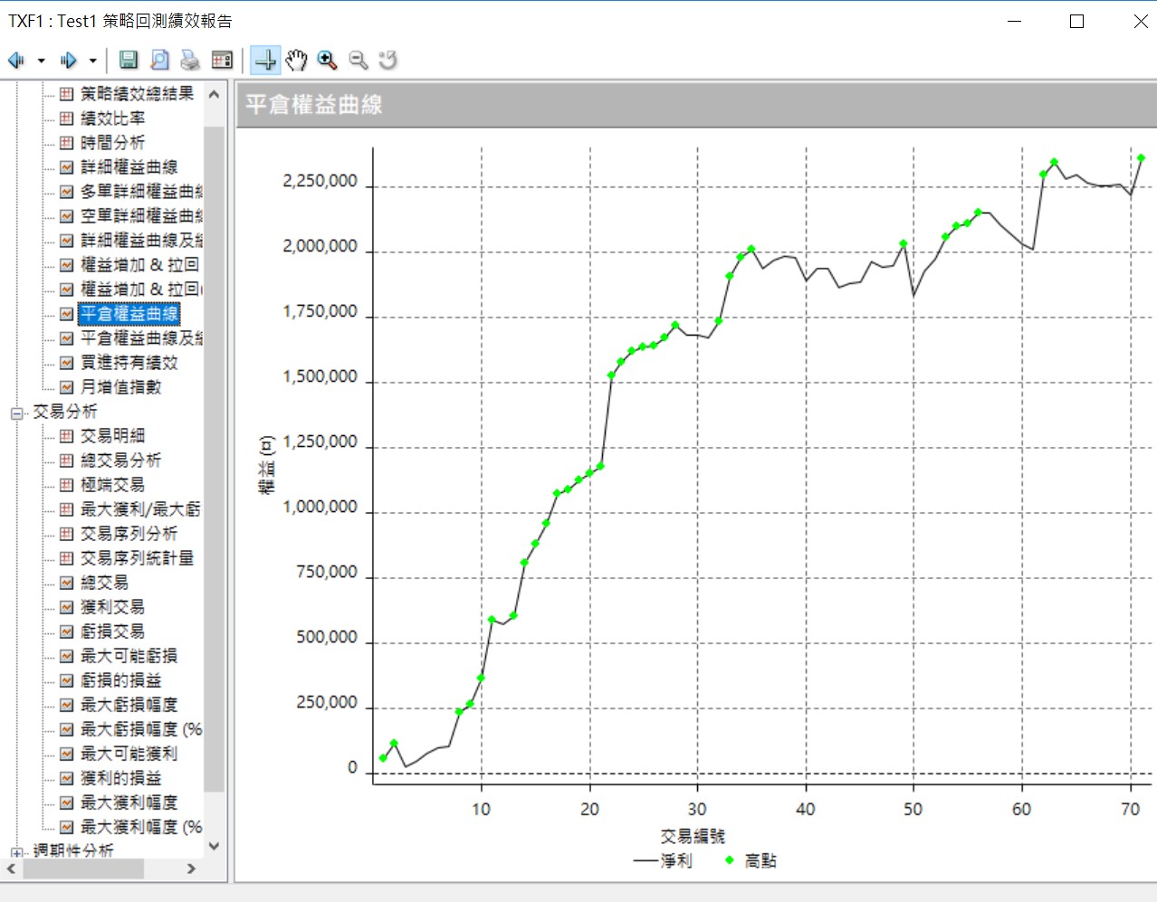Open 策略績效總結果 in the tree
Screen dimensions: 1157x902
[x=137, y=93]
